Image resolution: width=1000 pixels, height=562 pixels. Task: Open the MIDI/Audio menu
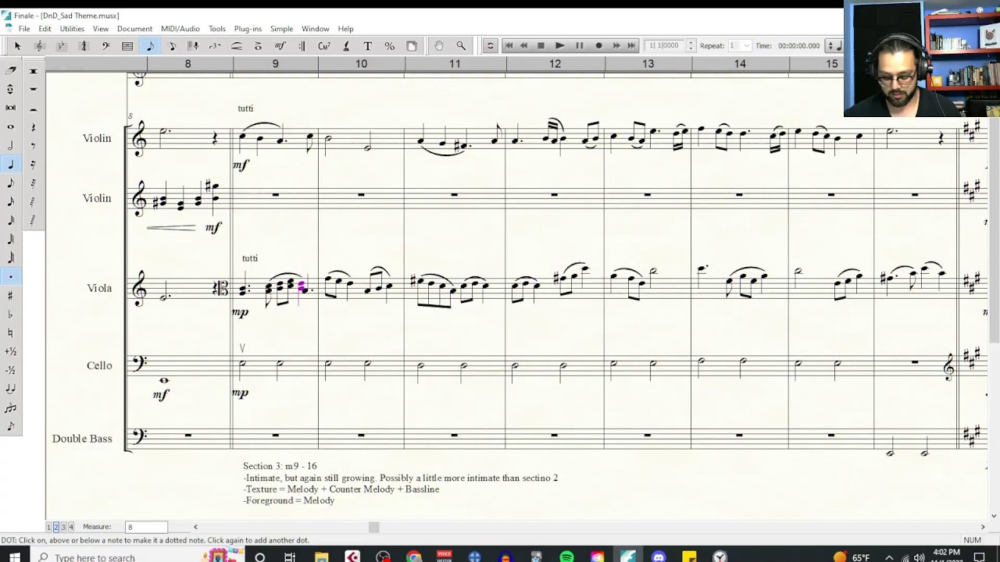click(x=180, y=29)
